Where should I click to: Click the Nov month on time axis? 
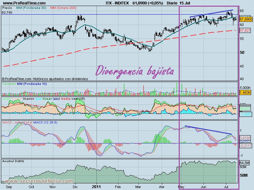click(x=52, y=187)
